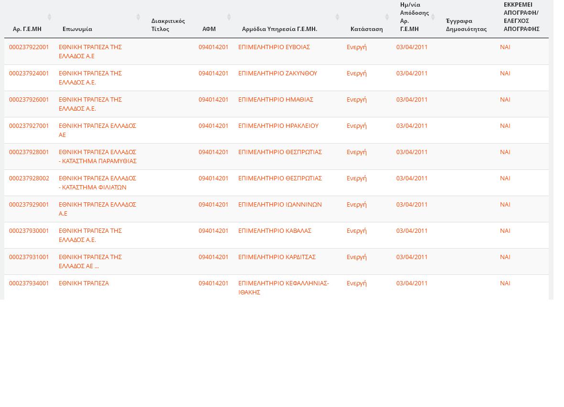
Task: Click the Έγγραφα Δημοσιότητας column header
Action: coord(466,25)
